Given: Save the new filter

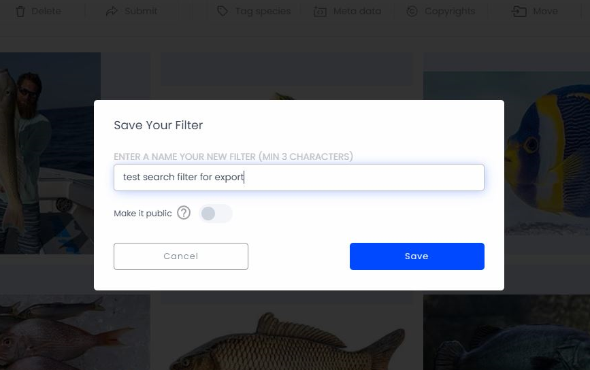Looking at the screenshot, I should [417, 256].
